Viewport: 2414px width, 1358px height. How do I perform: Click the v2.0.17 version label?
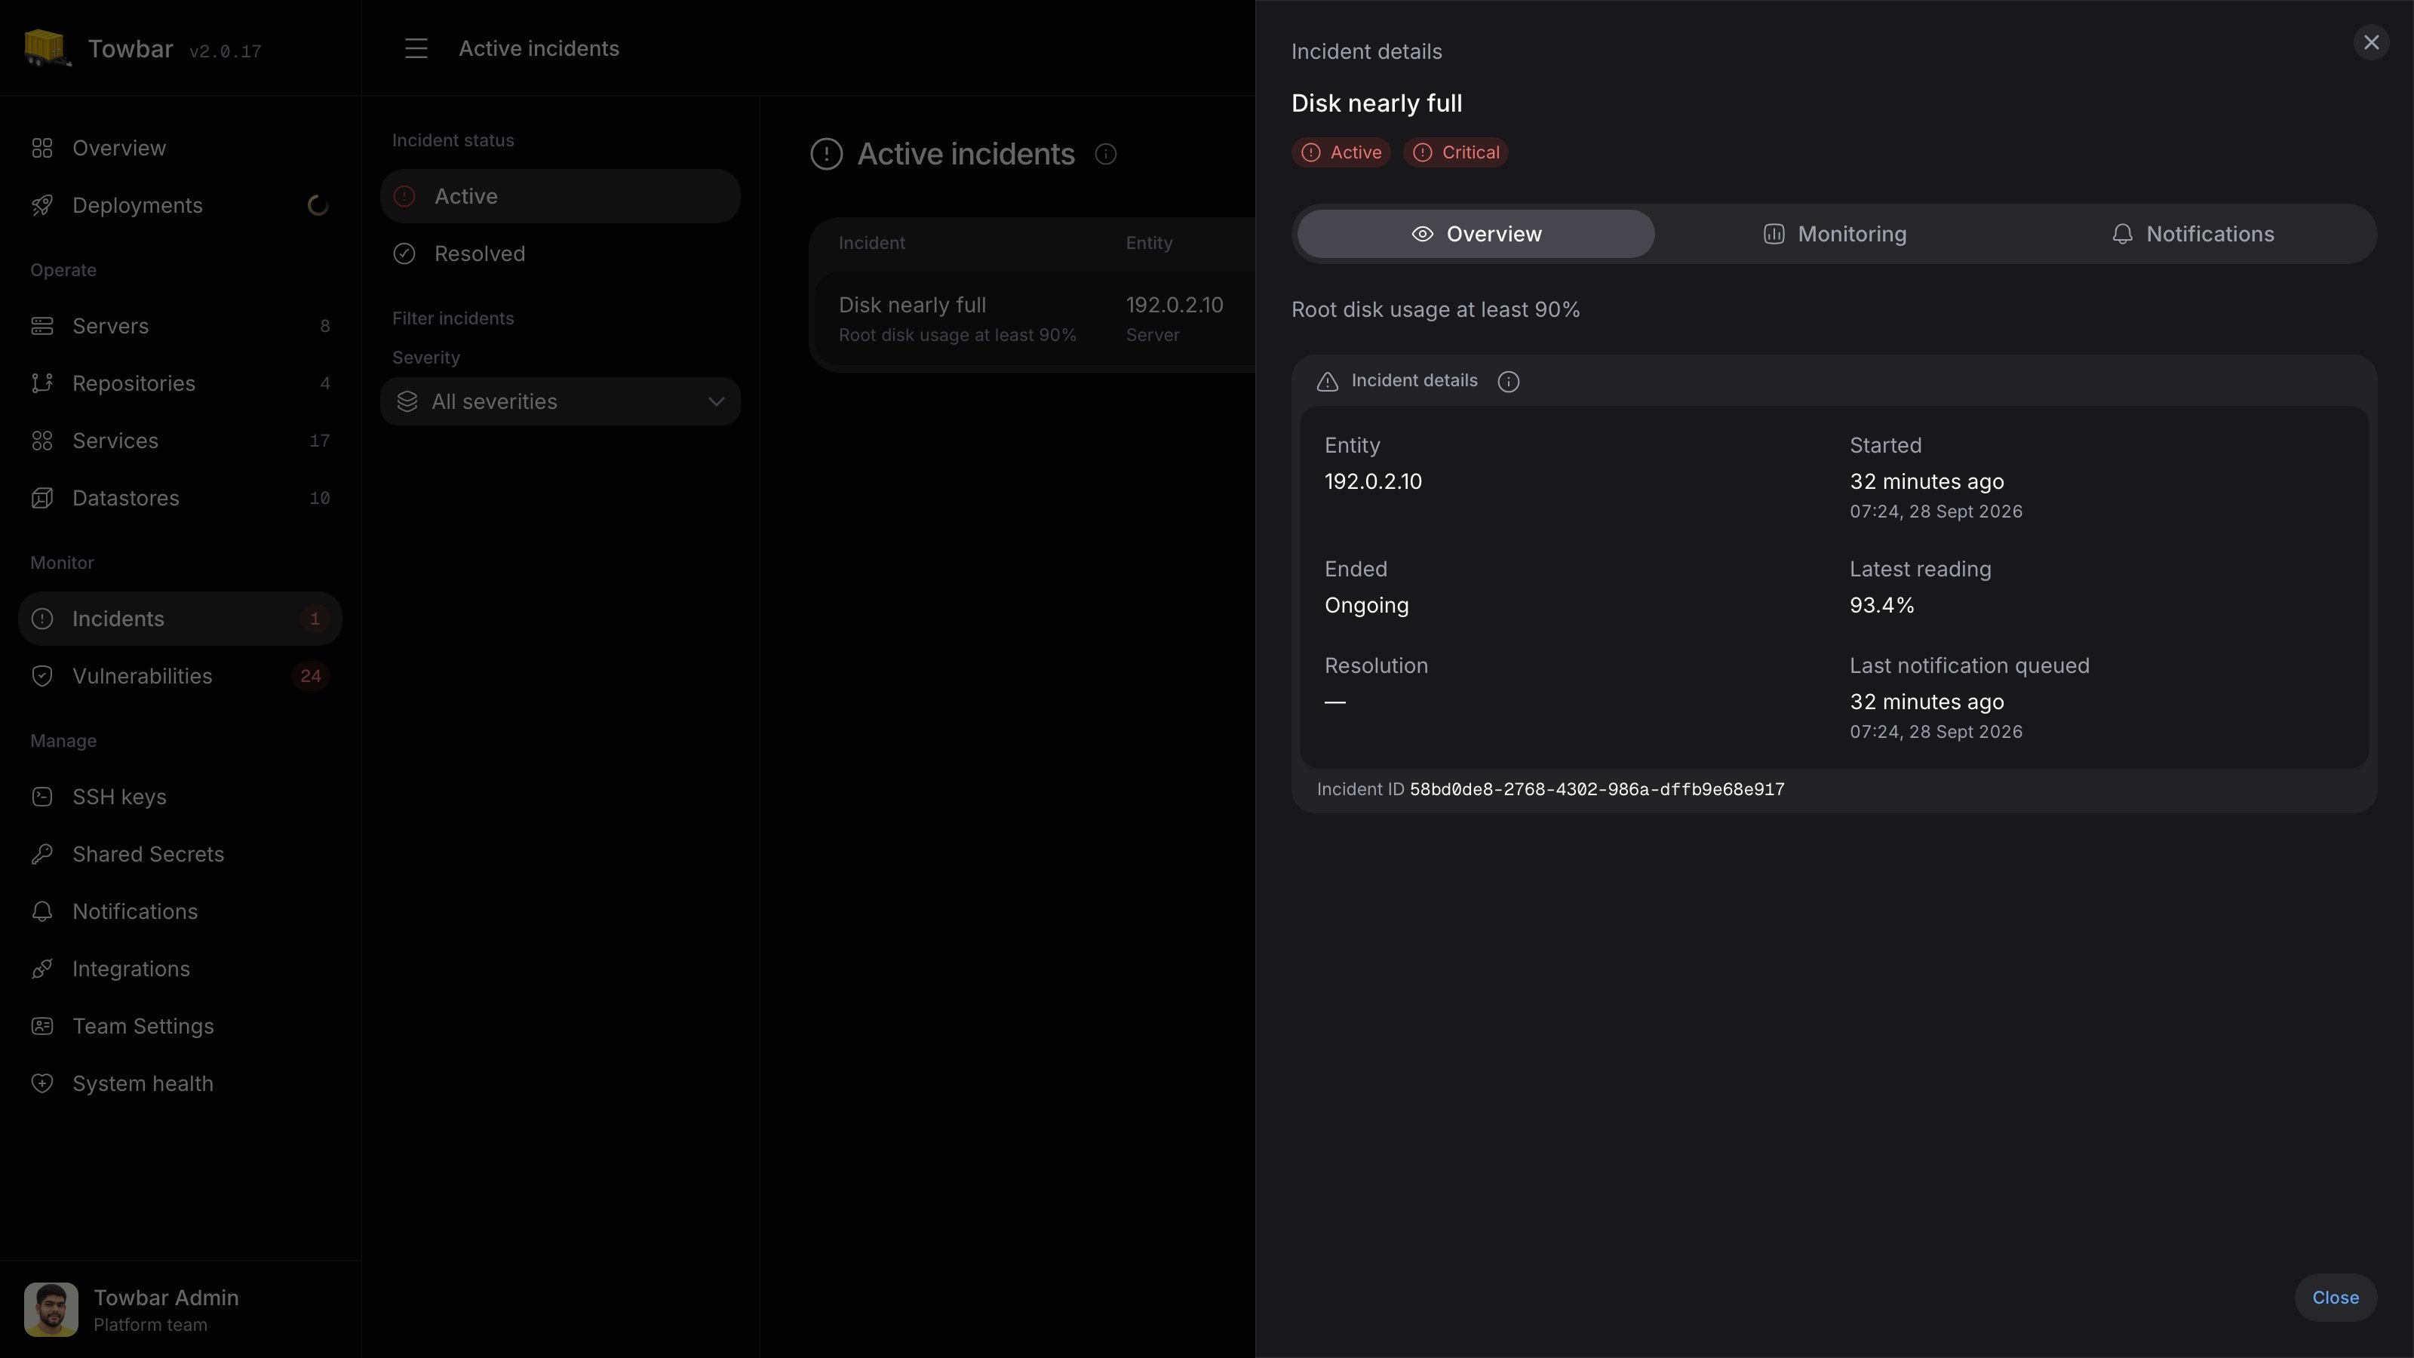pos(225,51)
